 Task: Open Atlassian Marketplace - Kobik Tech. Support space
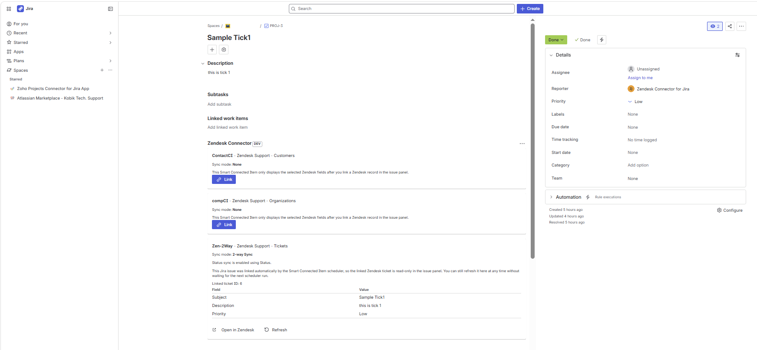(59, 98)
